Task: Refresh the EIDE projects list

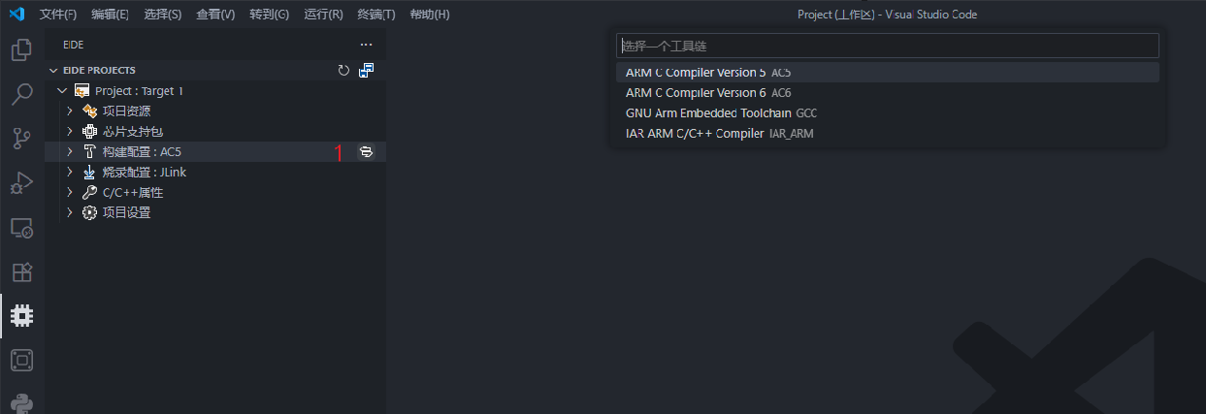Action: 343,71
